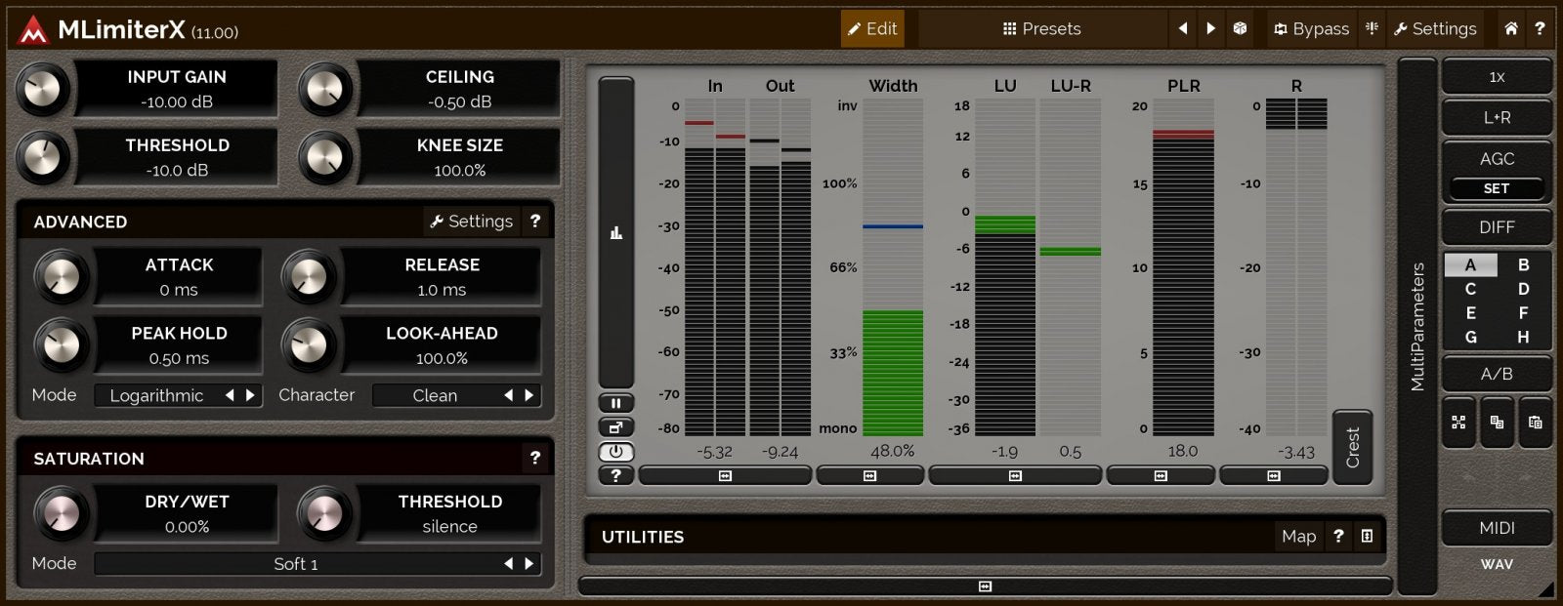Click the histogram icon on the meter sidebar
Screen dimensions: 1563x606
tap(615, 232)
